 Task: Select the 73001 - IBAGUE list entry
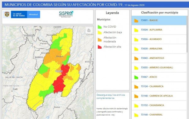point(159,20)
